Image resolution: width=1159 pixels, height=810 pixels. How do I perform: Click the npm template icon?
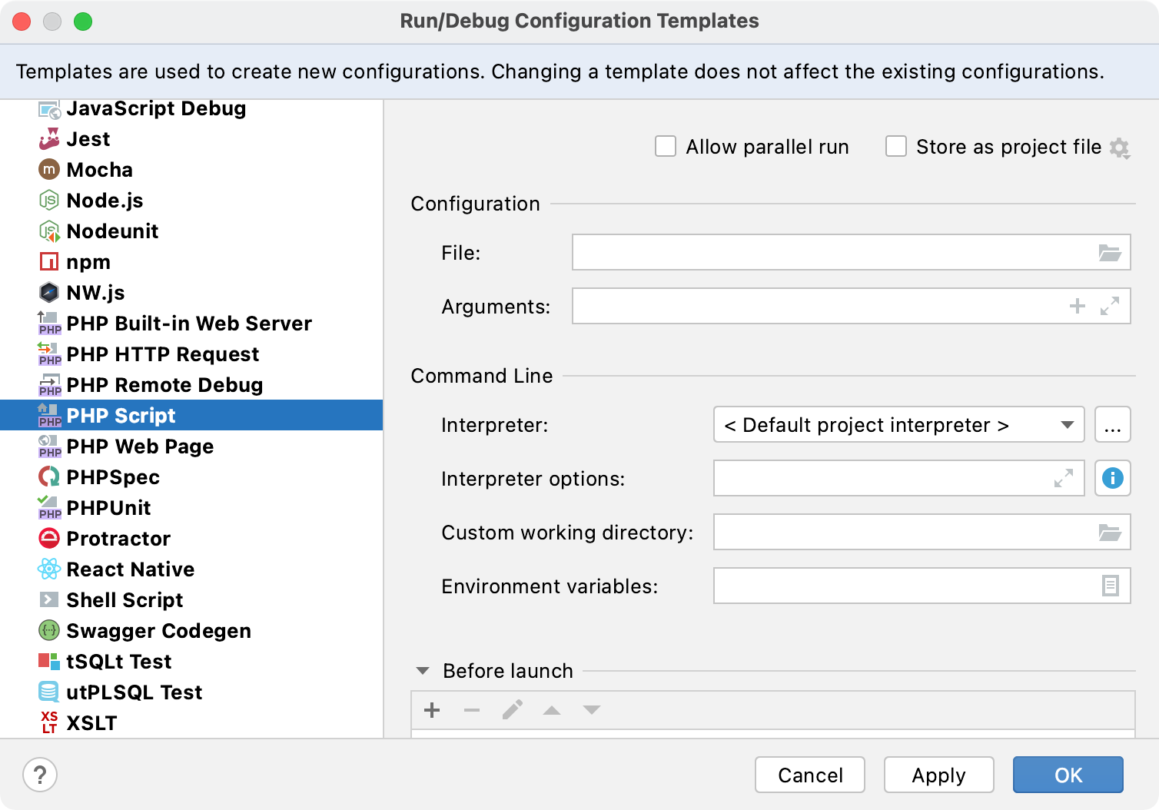pyautogui.click(x=49, y=262)
